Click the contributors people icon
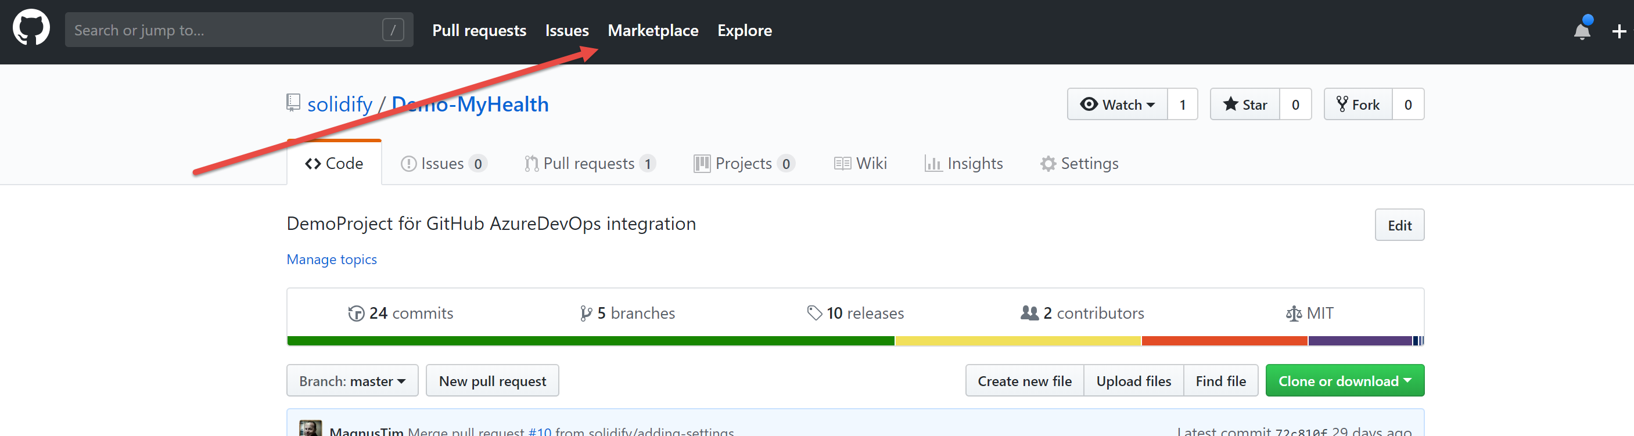The height and width of the screenshot is (436, 1634). pyautogui.click(x=1029, y=312)
